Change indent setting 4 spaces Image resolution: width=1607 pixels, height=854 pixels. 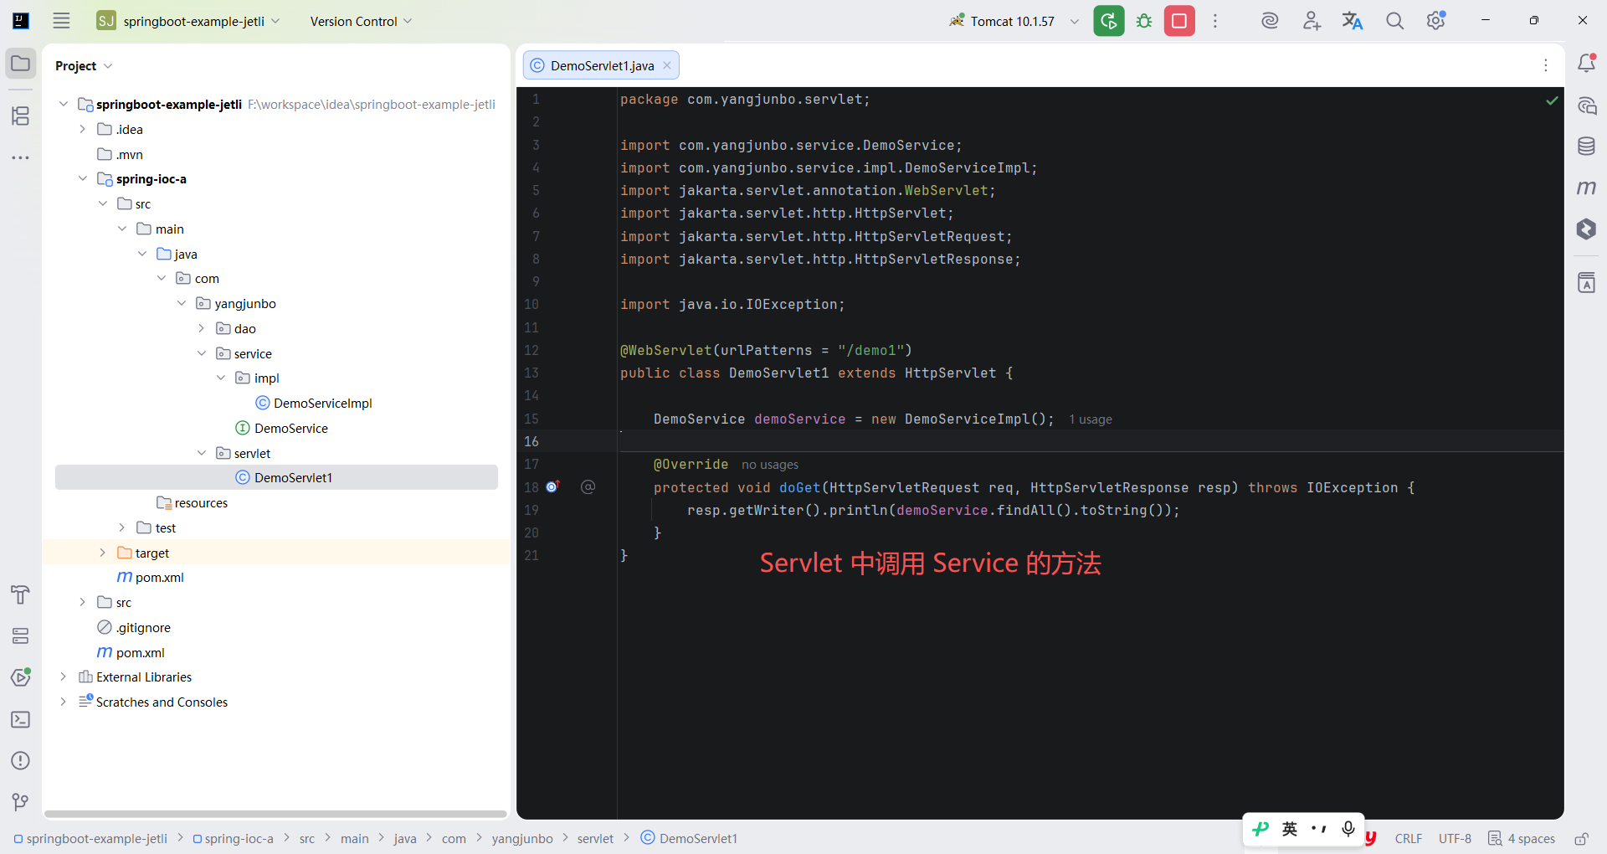point(1522,838)
